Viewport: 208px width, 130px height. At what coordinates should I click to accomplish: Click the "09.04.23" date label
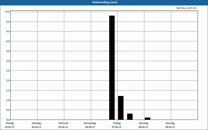(x=170, y=127)
